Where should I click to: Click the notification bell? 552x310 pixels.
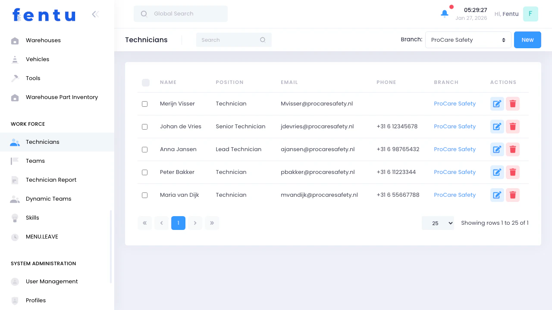click(444, 13)
